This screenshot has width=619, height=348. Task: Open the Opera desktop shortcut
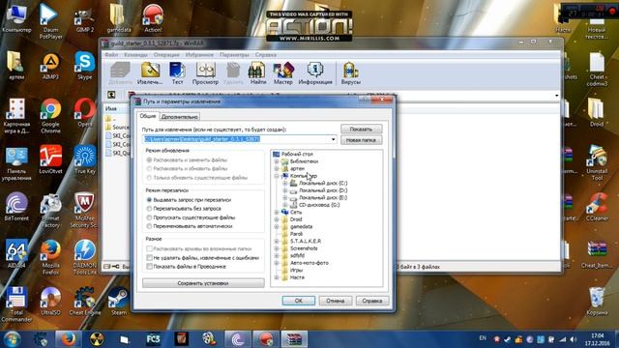click(84, 113)
